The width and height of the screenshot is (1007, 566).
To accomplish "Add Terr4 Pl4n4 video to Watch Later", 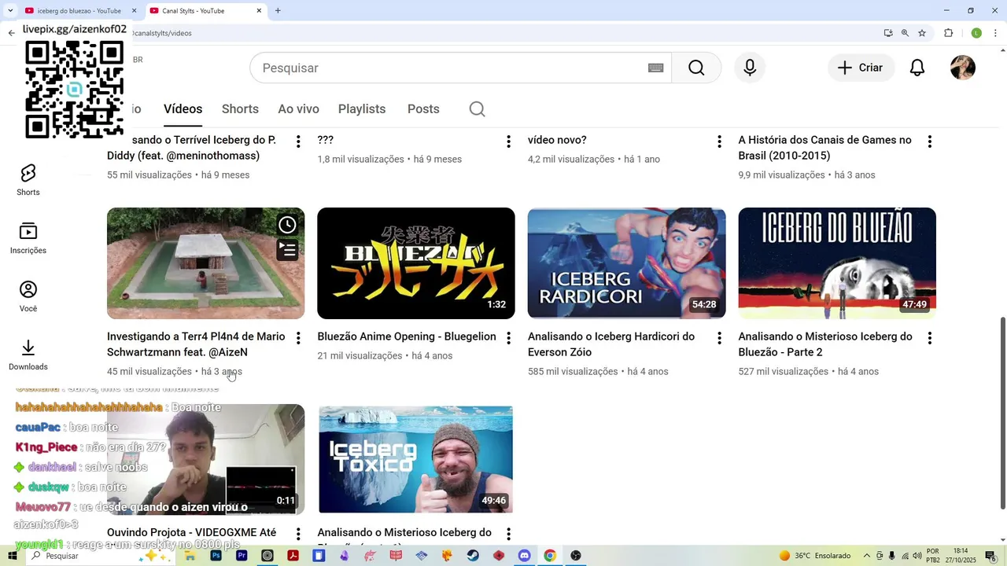I will [288, 225].
